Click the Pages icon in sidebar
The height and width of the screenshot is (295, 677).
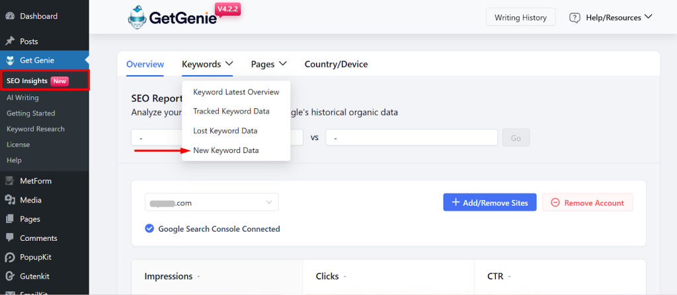(10, 219)
